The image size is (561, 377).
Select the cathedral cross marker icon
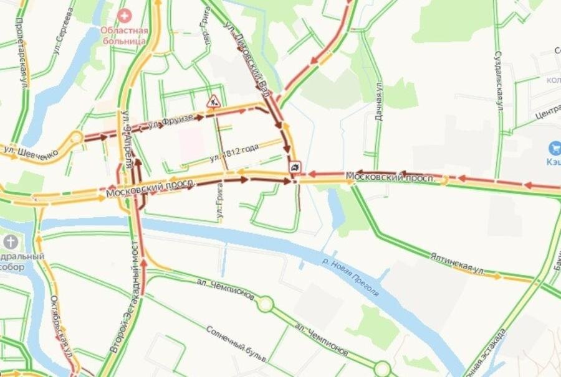point(11,242)
